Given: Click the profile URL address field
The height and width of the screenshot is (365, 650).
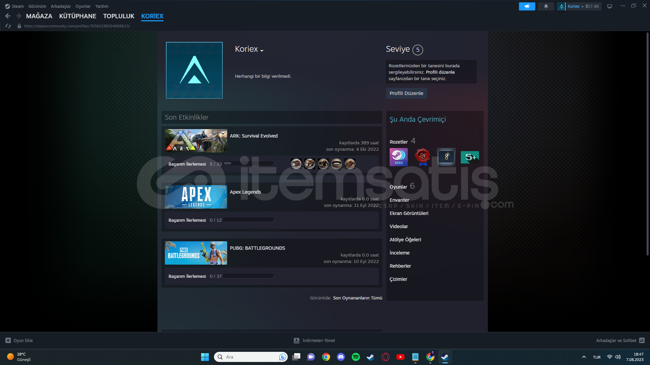Looking at the screenshot, I should click(77, 26).
